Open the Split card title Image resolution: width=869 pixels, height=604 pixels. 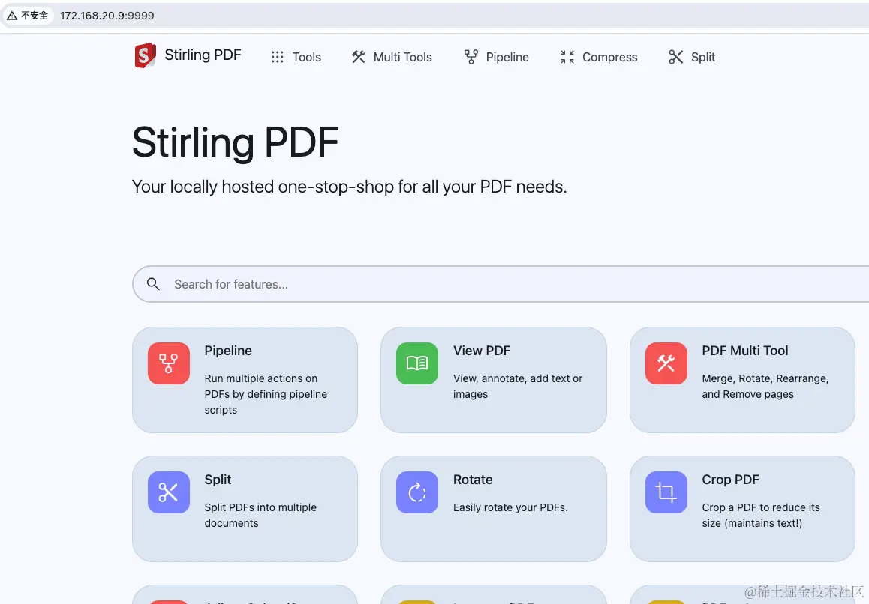point(218,480)
